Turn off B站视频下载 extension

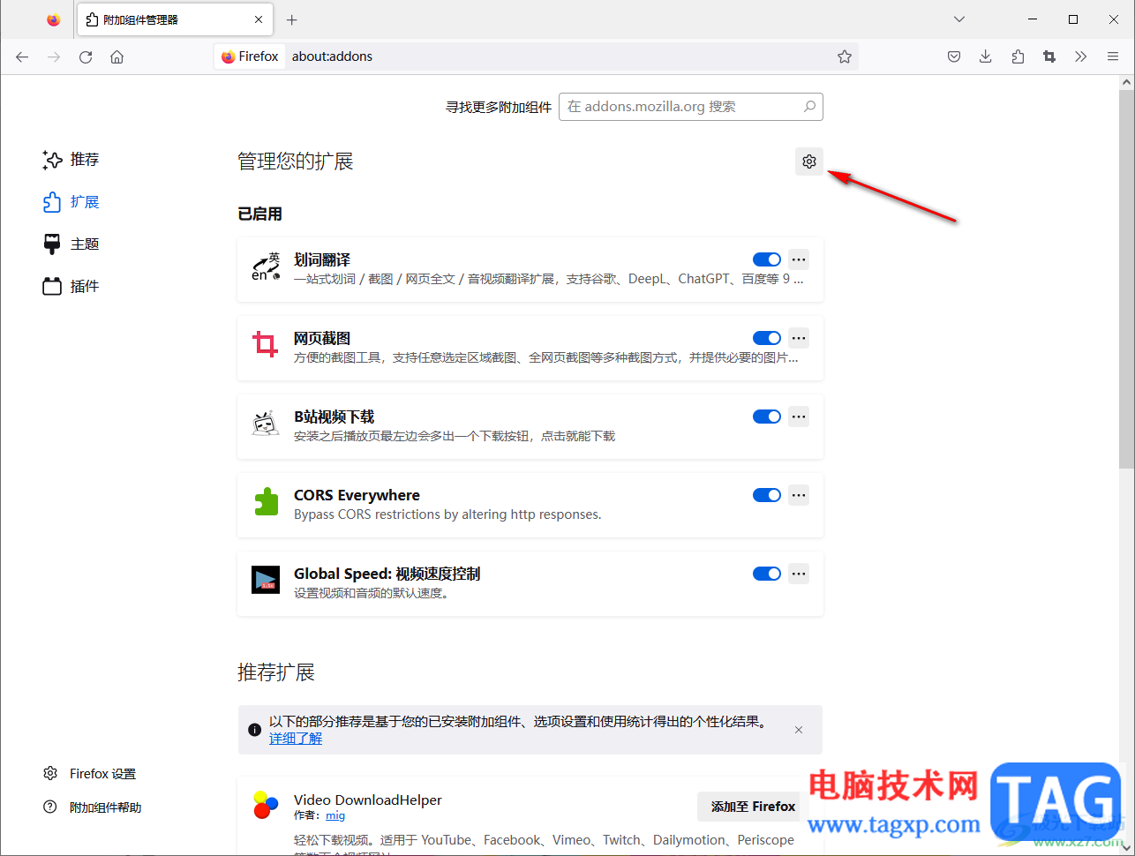(x=767, y=417)
